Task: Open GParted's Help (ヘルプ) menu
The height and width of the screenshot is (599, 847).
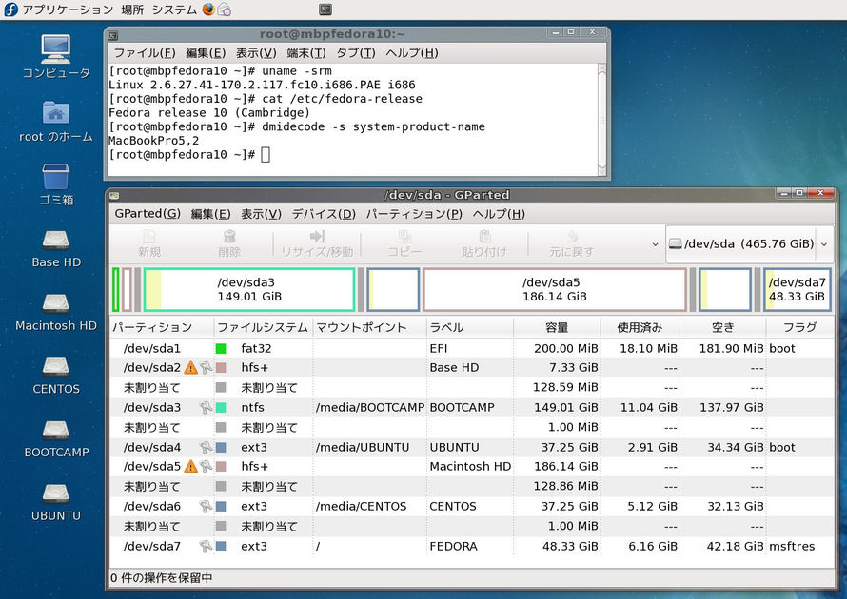Action: coord(499,214)
